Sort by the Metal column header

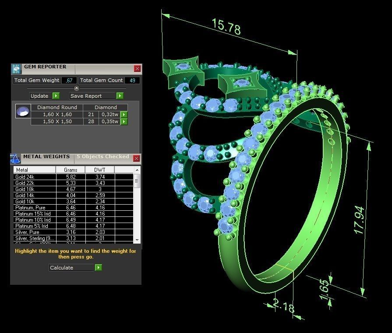(x=35, y=170)
